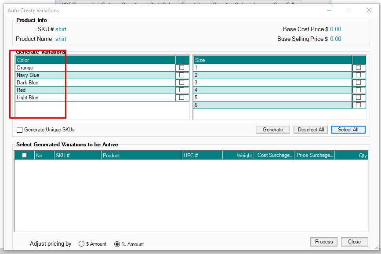Viewport: 381px width, 254px height.
Task: Tick the Navy Blue color checkbox
Action: (181, 75)
